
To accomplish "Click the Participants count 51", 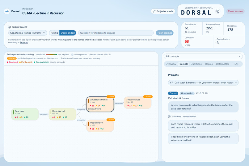I will click(x=187, y=28).
